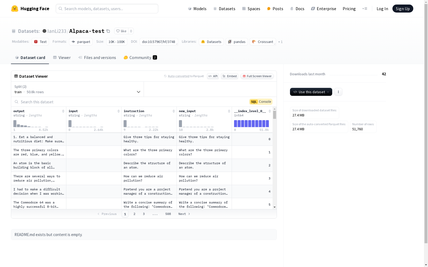Click the like count 0
Viewport: 428px width, 267px height.
coord(131,31)
